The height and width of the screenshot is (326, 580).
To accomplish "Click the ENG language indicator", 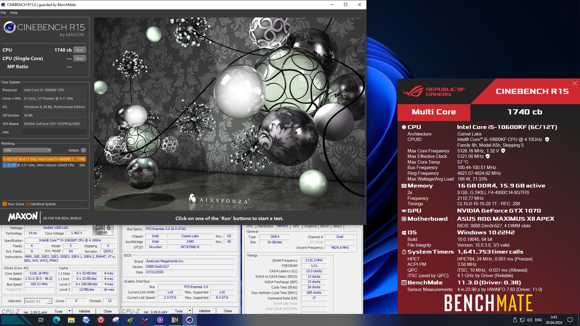I will [538, 320].
